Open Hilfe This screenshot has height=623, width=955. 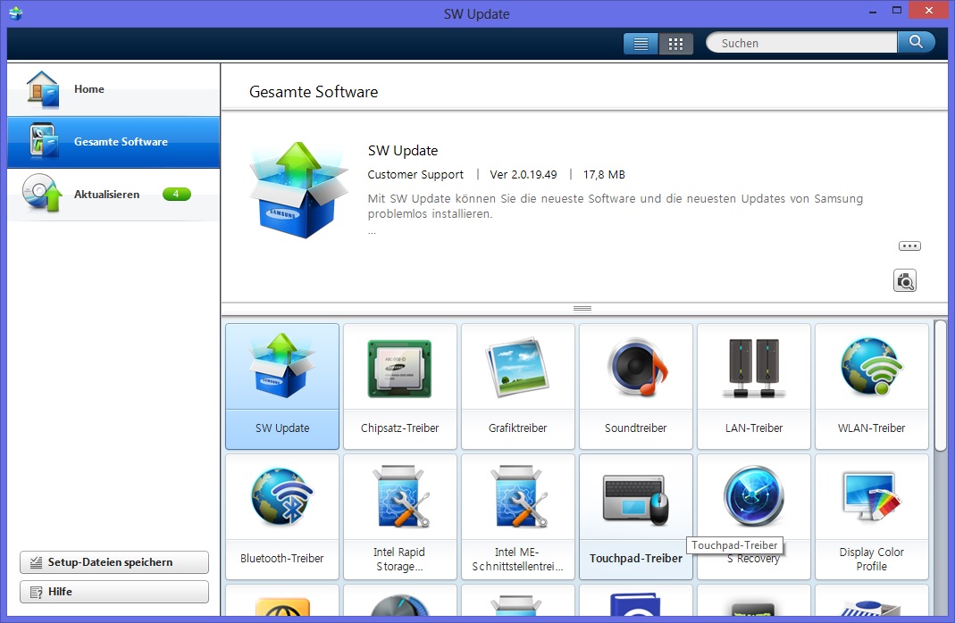[113, 592]
